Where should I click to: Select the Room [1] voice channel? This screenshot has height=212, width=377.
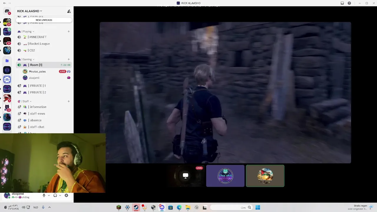click(x=44, y=65)
